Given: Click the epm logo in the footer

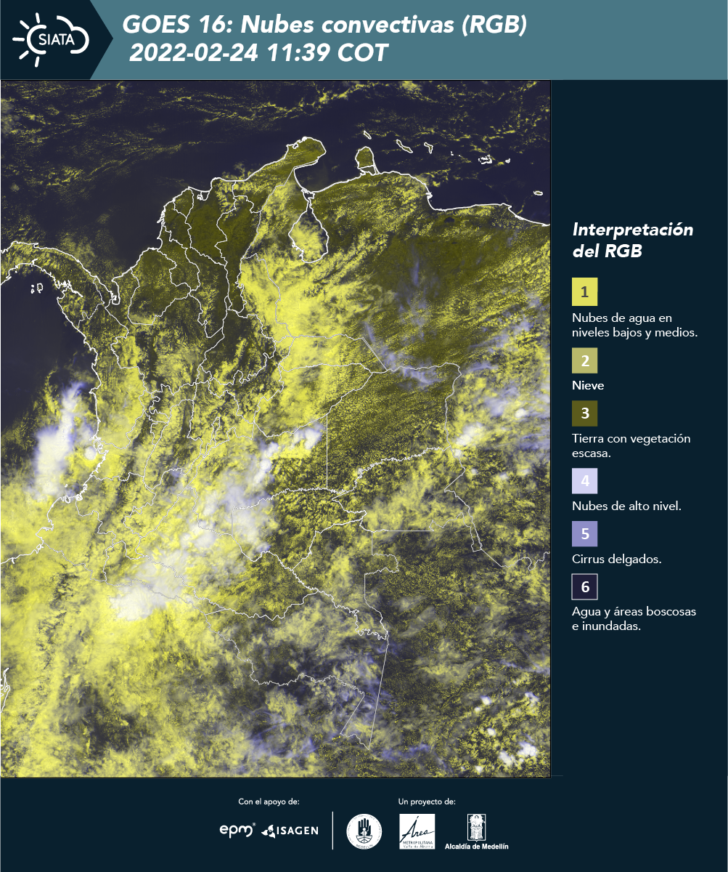Looking at the screenshot, I should 237,830.
